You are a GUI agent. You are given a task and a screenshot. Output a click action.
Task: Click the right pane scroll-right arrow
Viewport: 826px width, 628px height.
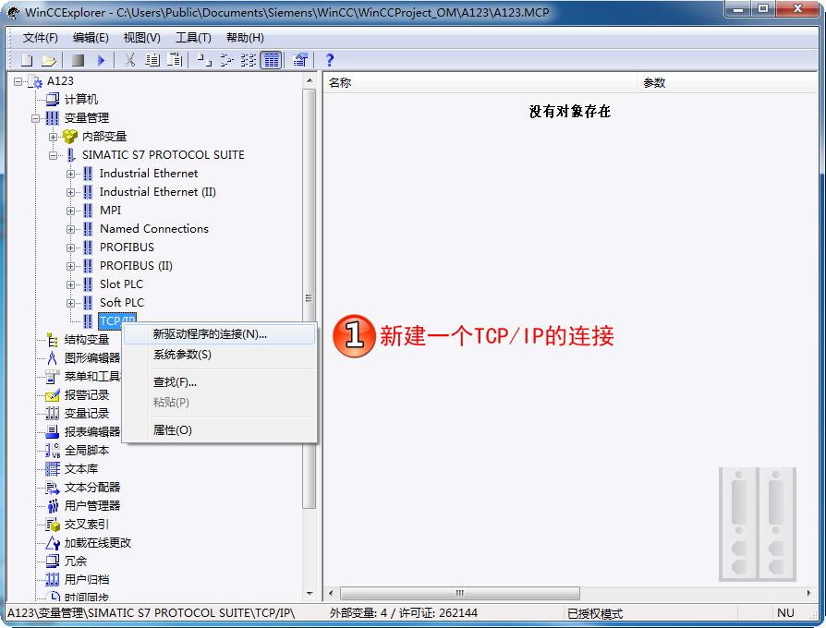pyautogui.click(x=809, y=593)
